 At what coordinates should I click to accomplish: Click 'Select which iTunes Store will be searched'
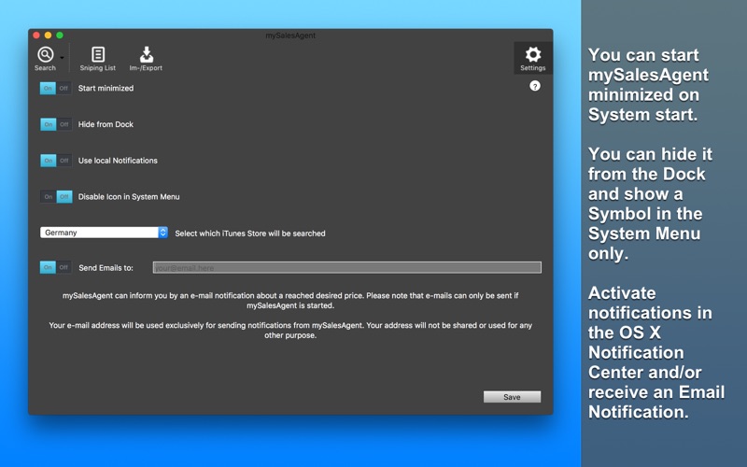coord(250,233)
